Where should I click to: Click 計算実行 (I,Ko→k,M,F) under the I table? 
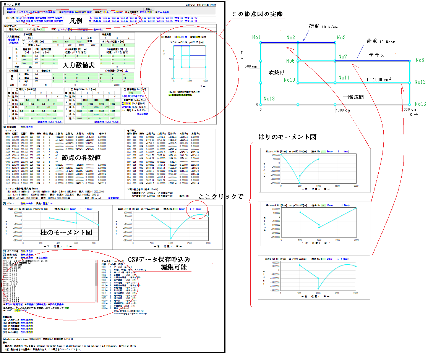click(107, 122)
